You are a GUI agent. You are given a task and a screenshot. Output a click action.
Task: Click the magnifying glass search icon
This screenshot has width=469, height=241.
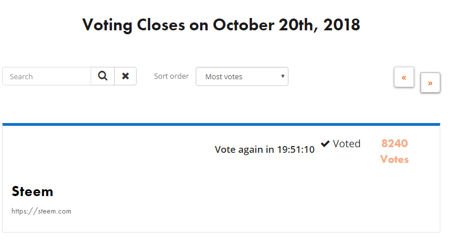pos(102,76)
